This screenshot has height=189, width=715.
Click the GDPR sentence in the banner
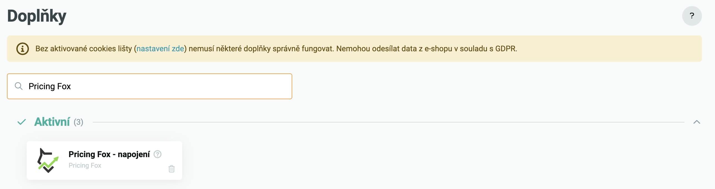(426, 49)
